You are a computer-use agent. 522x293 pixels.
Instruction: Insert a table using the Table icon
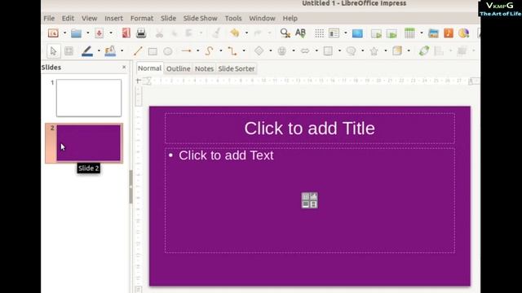tap(409, 33)
